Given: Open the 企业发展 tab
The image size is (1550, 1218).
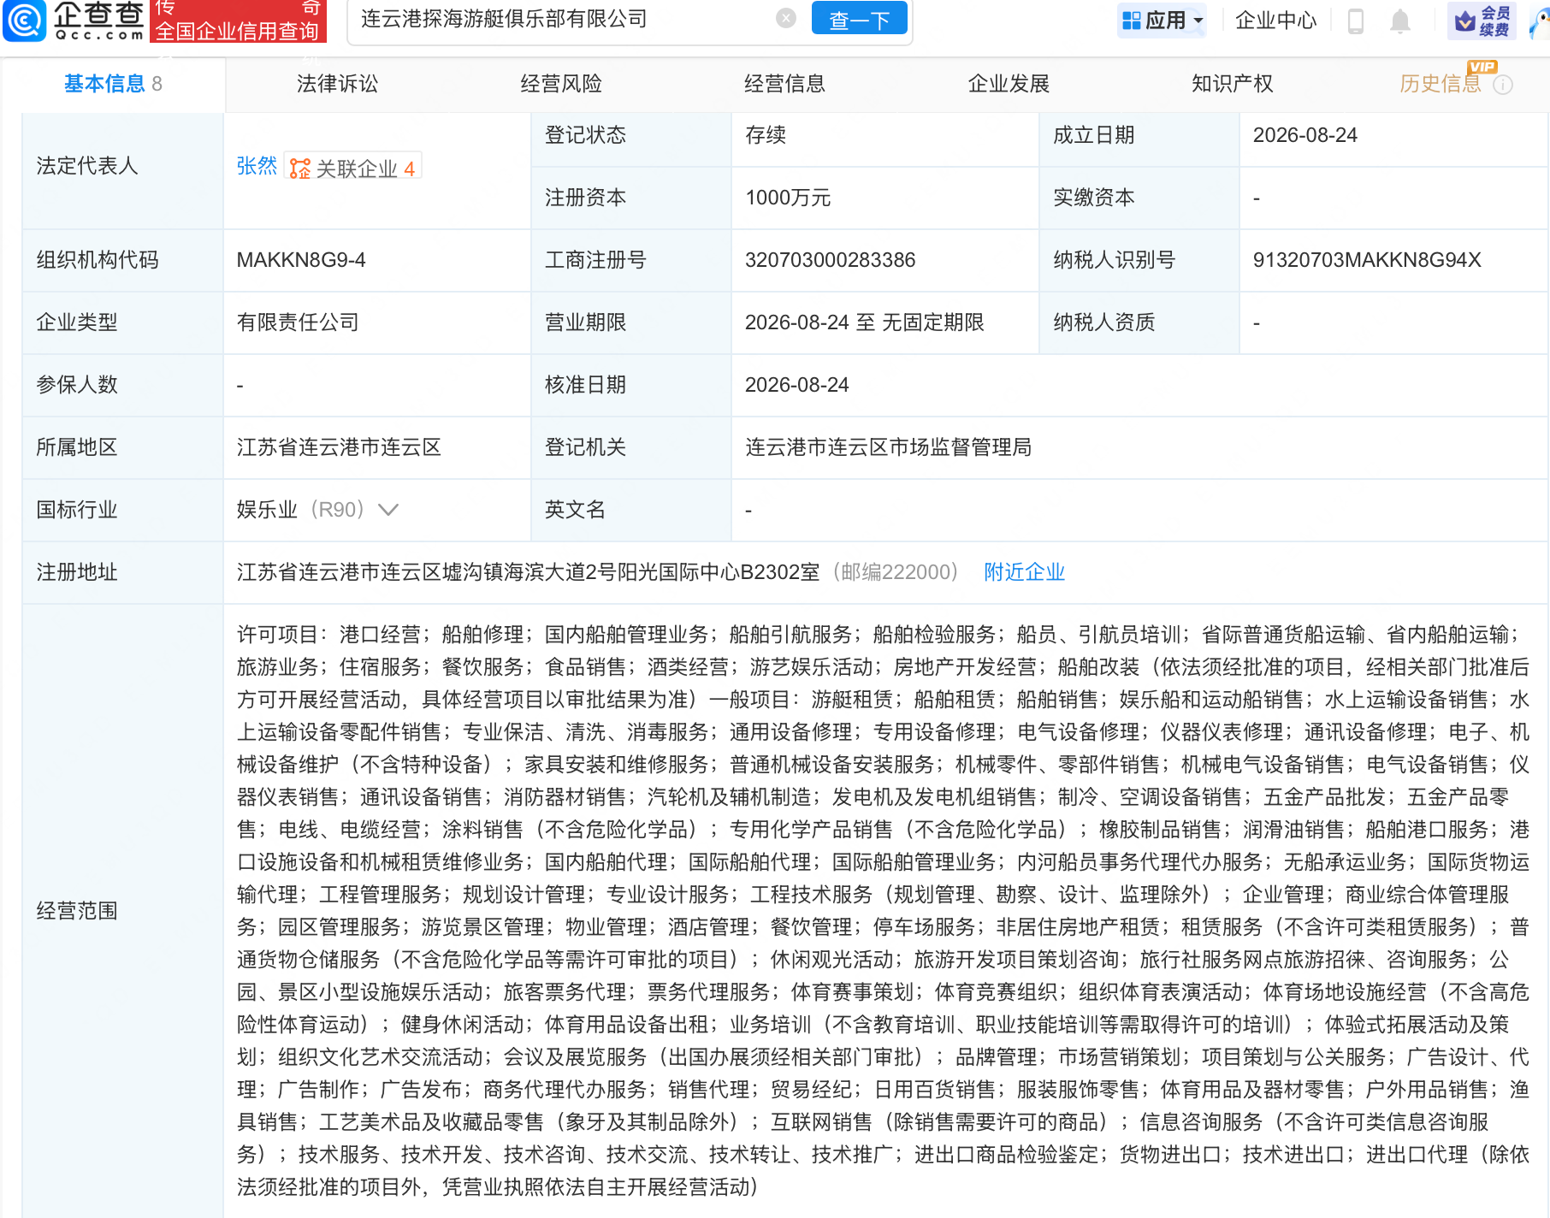Looking at the screenshot, I should pos(1009,84).
